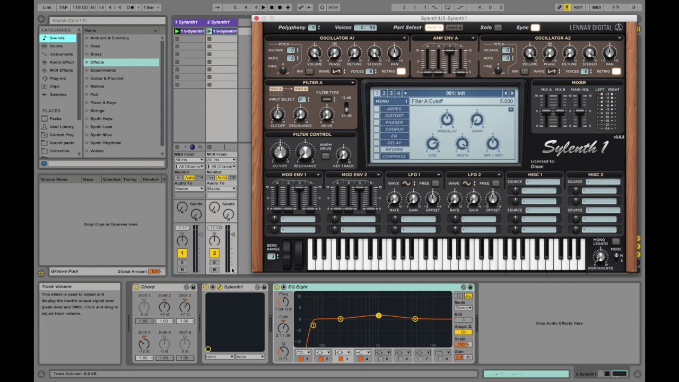679x382 pixels.
Task: Open track 2 Audio To Master dropdown
Action: [221, 188]
